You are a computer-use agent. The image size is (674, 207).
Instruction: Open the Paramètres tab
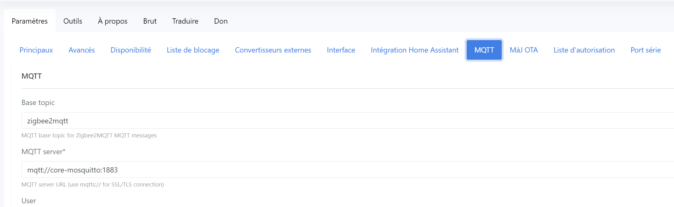coord(30,21)
